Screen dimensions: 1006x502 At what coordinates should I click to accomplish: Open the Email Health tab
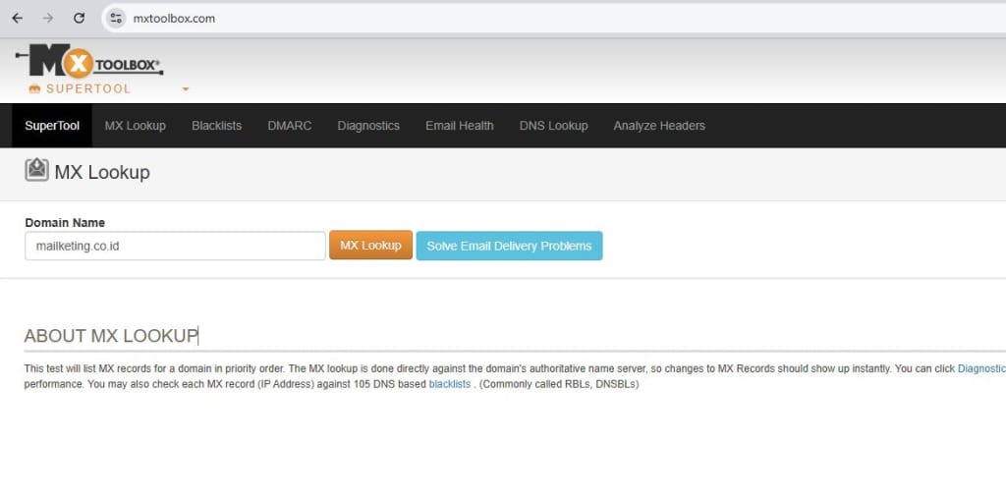pos(459,126)
